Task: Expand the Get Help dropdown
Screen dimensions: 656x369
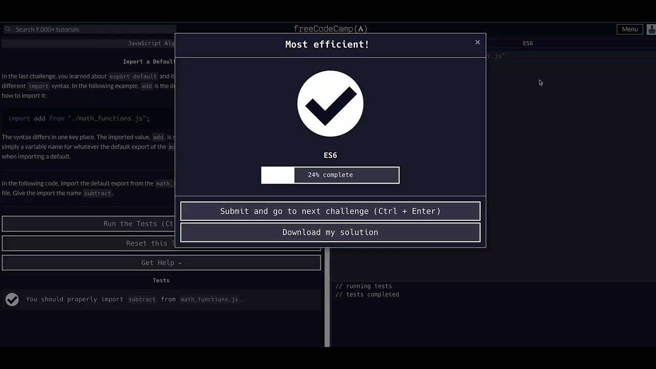Action: (161, 262)
